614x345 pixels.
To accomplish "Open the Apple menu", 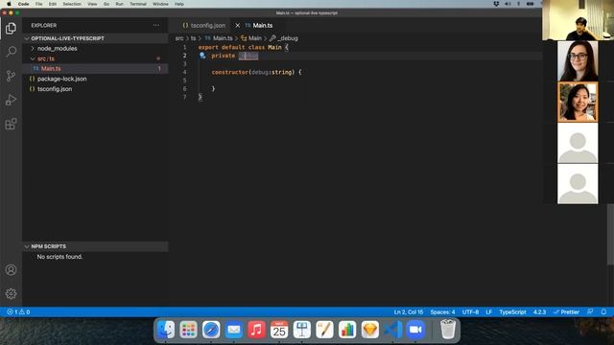I will coord(9,4).
